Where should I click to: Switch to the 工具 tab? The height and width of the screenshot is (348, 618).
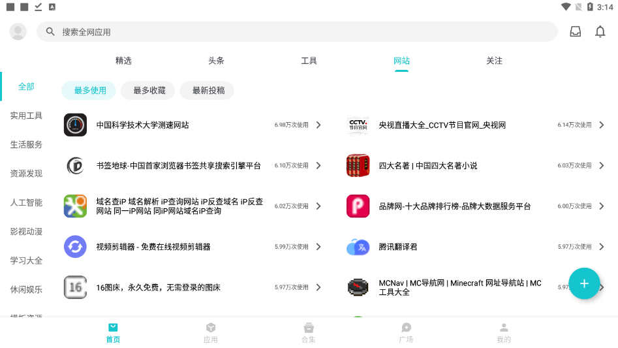coord(309,61)
